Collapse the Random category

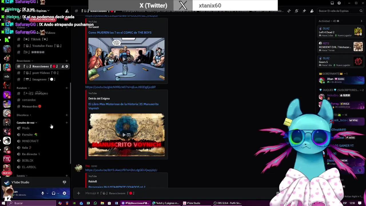coord(23,88)
